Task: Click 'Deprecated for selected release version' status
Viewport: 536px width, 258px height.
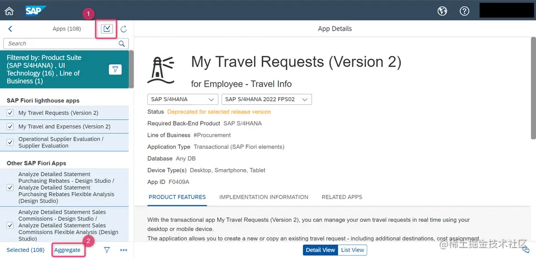Action: pos(219,112)
